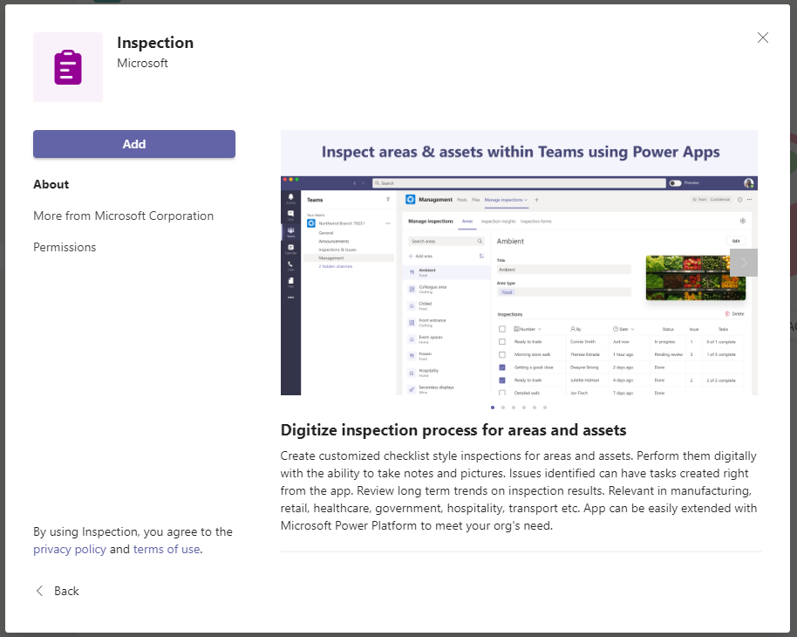
Task: Click the purple Inspection clipboard app icon
Action: [68, 67]
